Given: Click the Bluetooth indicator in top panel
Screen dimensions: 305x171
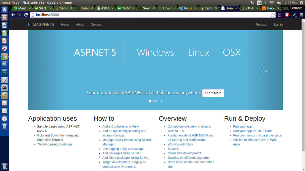Looking at the screenshot, I should [x=265, y=3].
